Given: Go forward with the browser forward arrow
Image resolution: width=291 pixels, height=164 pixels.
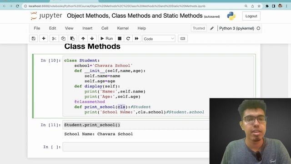Looking at the screenshot, I should coord(11,6).
